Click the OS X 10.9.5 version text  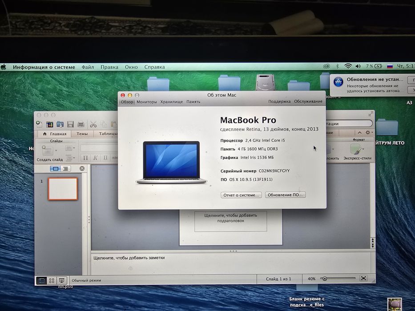click(250, 179)
